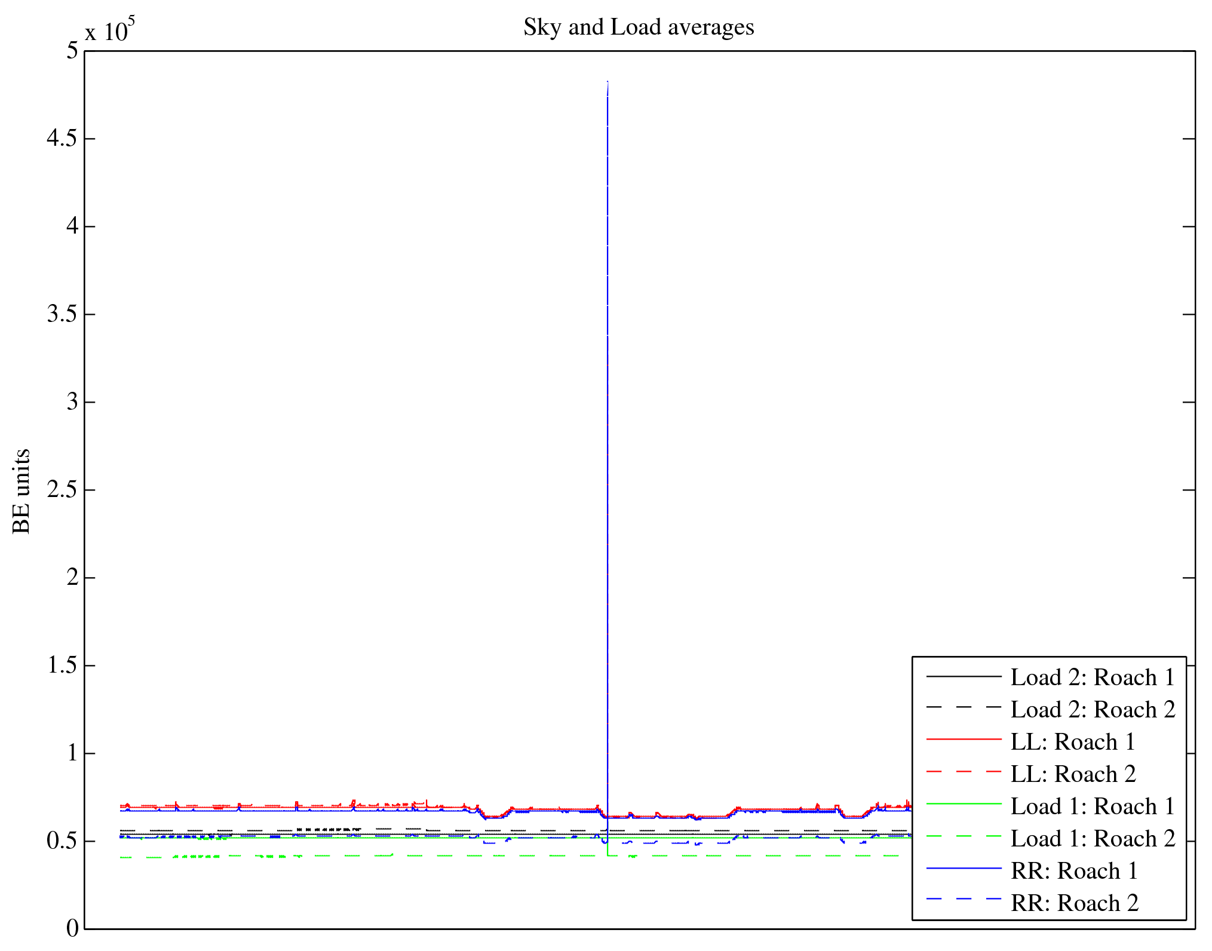The width and height of the screenshot is (1212, 951).
Task: Click the 4.5 y-axis tick label
Action: 63,139
